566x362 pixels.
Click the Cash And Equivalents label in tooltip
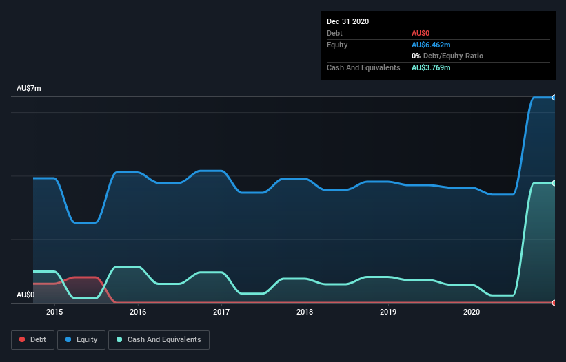tap(363, 67)
